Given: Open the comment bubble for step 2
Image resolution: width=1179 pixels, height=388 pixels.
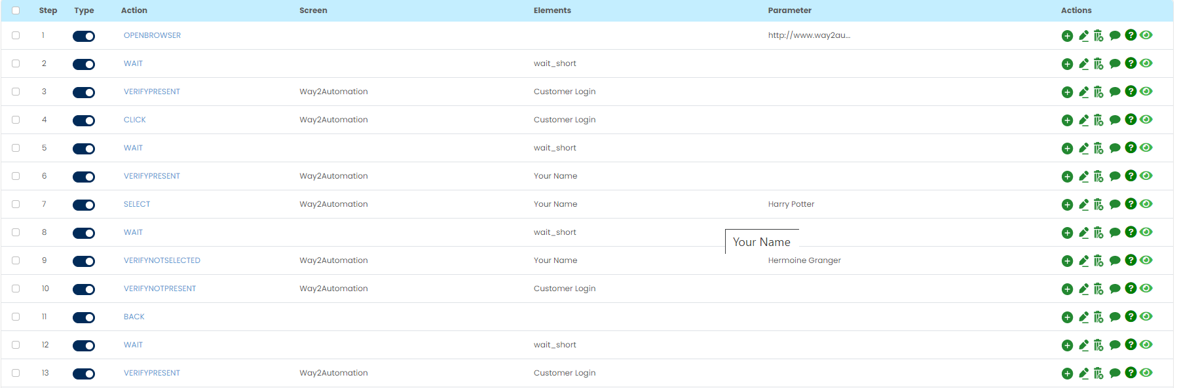Looking at the screenshot, I should 1115,63.
